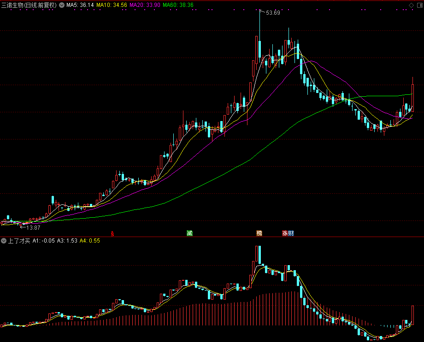Viewport: 424px width, 342px height.
Task: Click the green 减 marker icon
Action: click(x=189, y=233)
